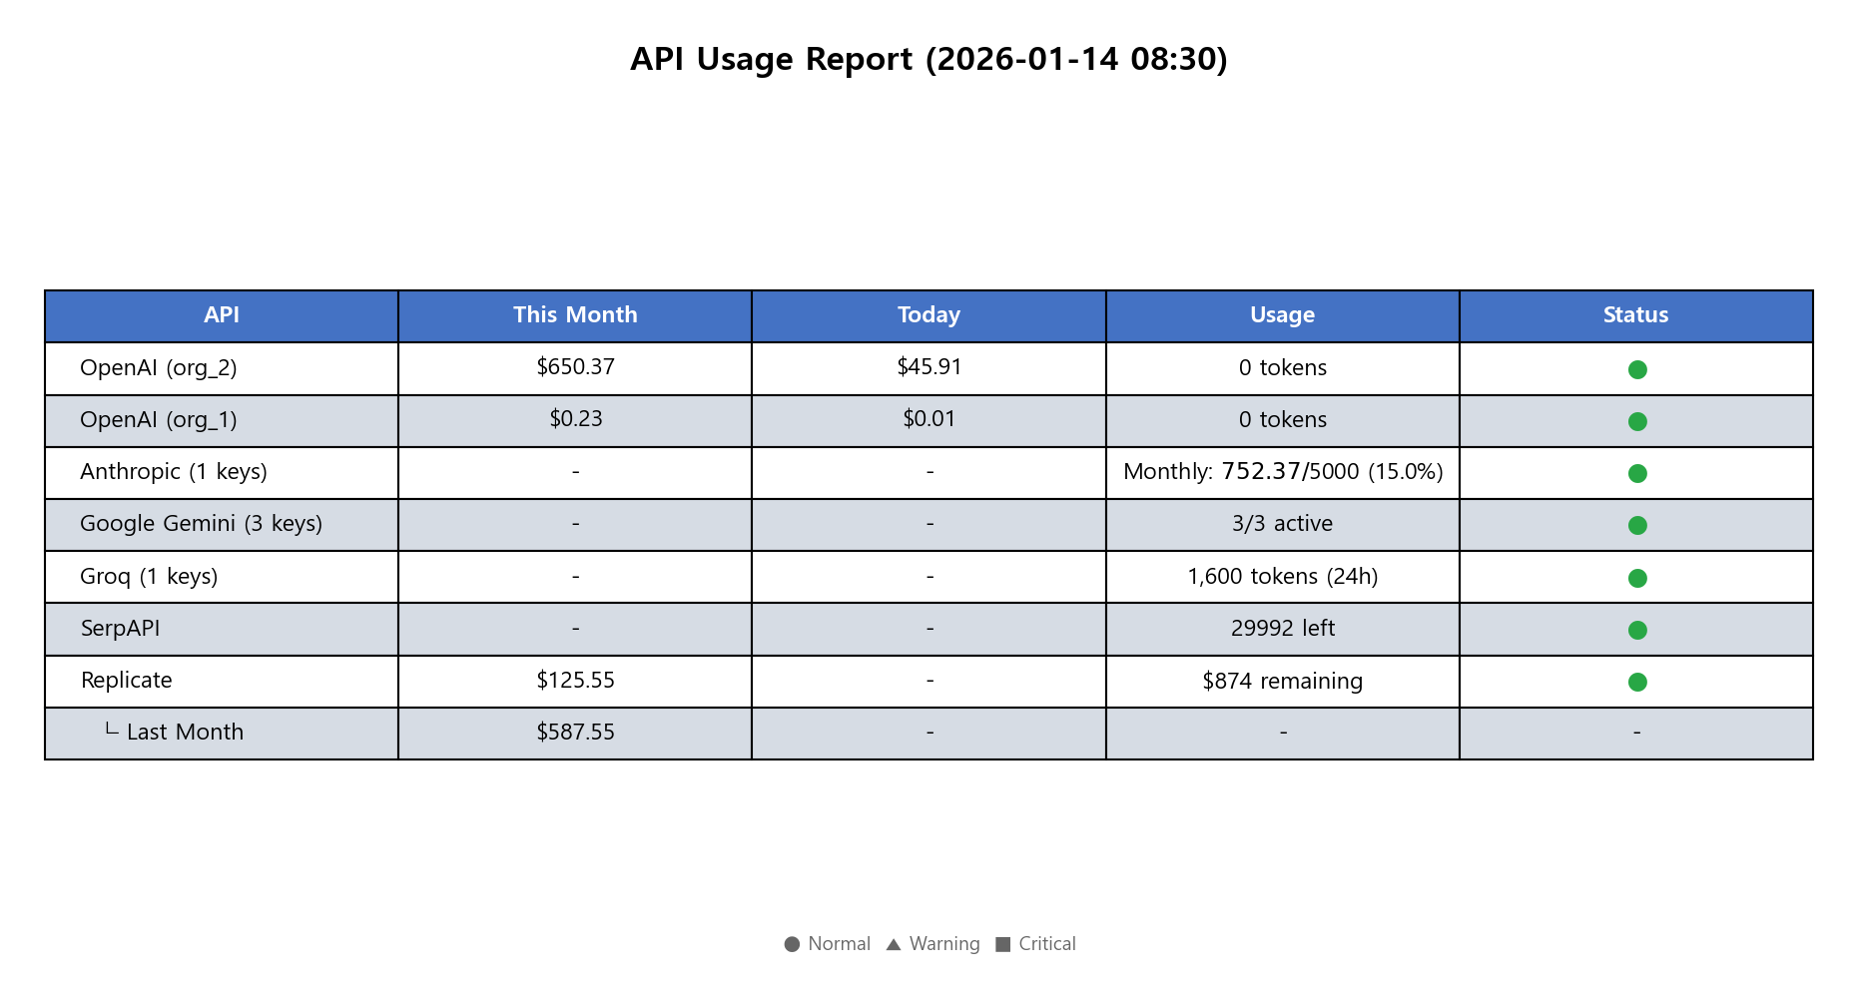The width and height of the screenshot is (1858, 999).
Task: Click the $874 remaining cell
Action: tap(1283, 682)
